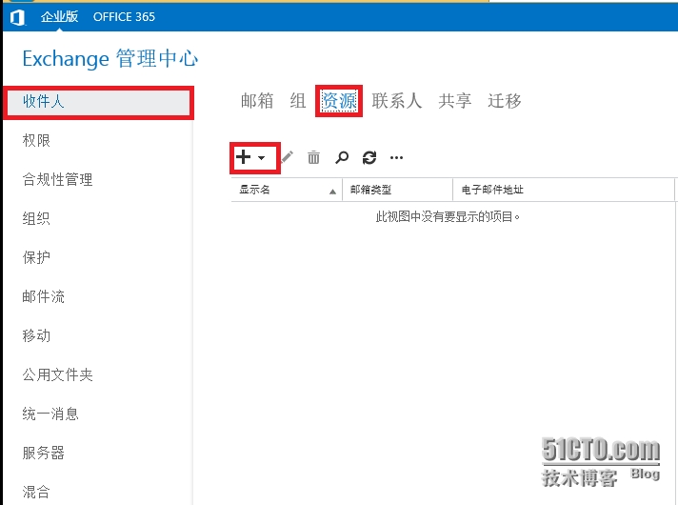Select the OFFICE 365 navigation item
The height and width of the screenshot is (505, 678).
tap(124, 17)
